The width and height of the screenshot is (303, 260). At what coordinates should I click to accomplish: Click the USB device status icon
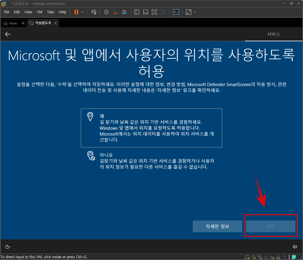[x=278, y=257]
